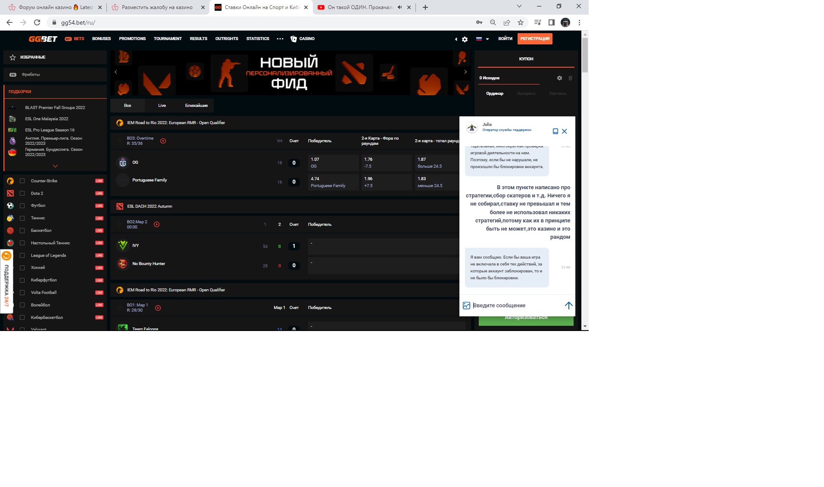
Task: Open Поддержка 24/7 side tab
Action: (x=6, y=281)
